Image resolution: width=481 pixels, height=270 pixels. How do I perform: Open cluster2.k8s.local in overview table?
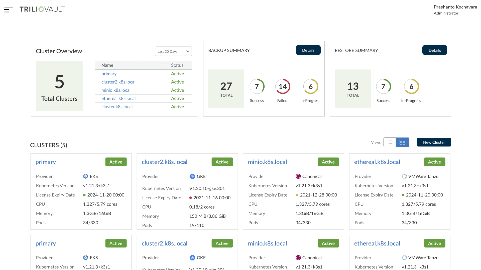118,82
